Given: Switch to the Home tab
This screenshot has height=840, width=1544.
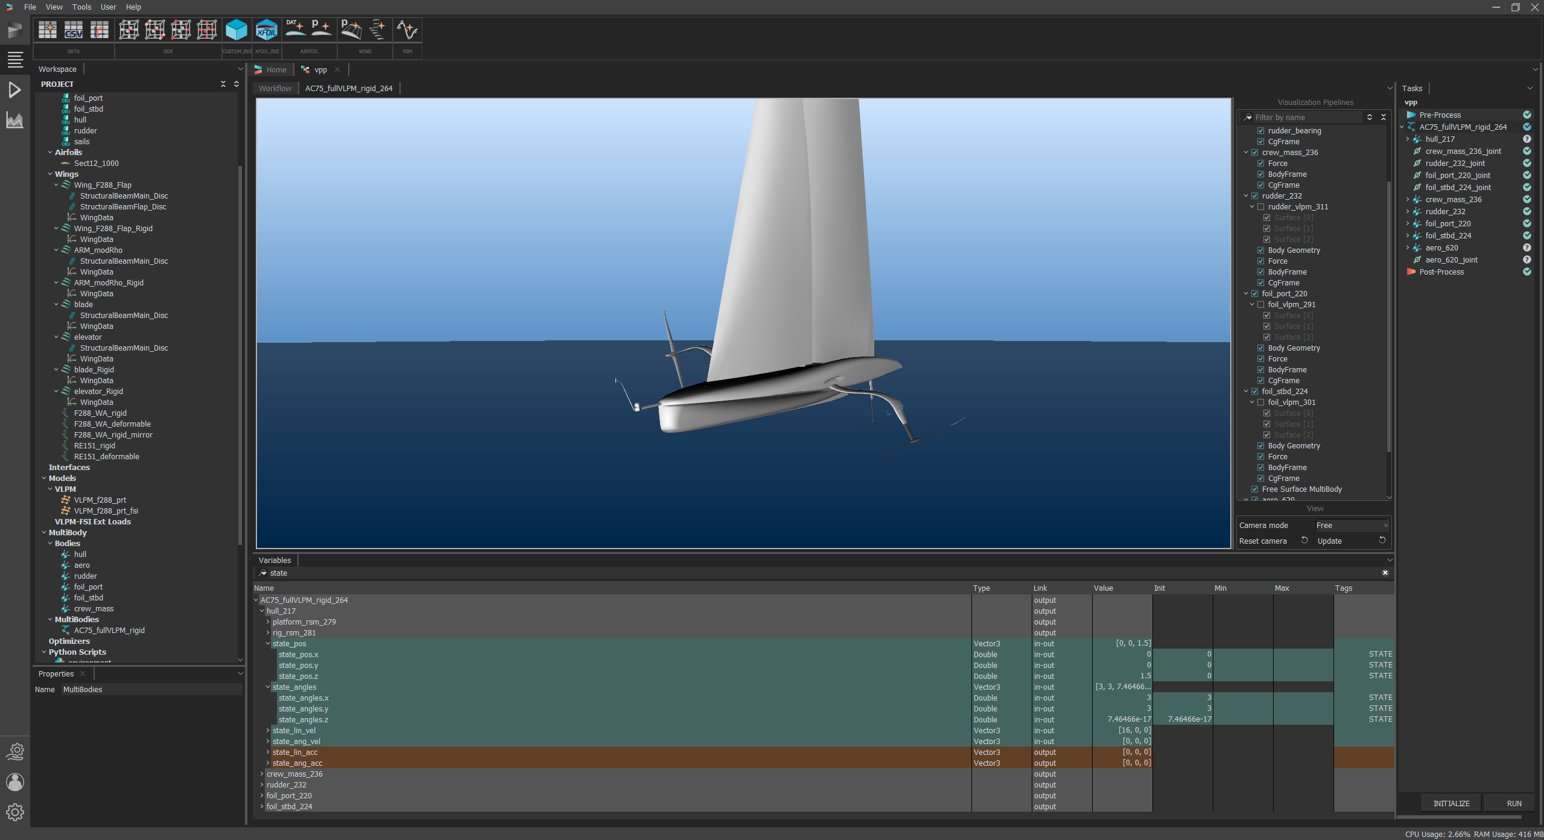Looking at the screenshot, I should [x=272, y=69].
